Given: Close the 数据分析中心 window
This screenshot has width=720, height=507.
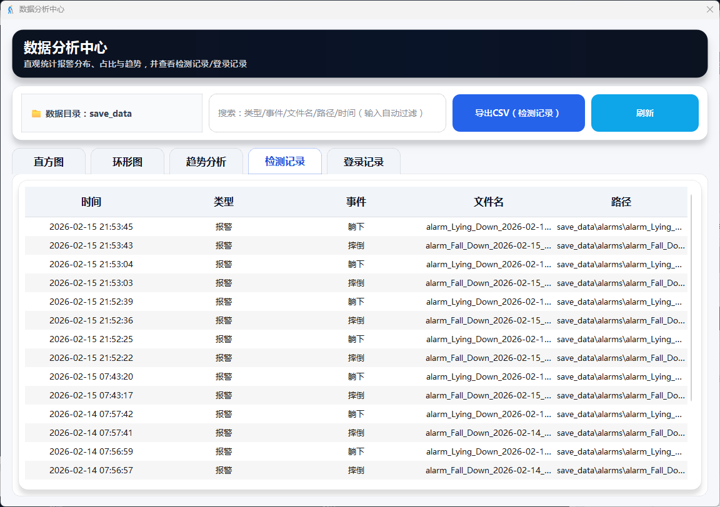Looking at the screenshot, I should click(709, 9).
